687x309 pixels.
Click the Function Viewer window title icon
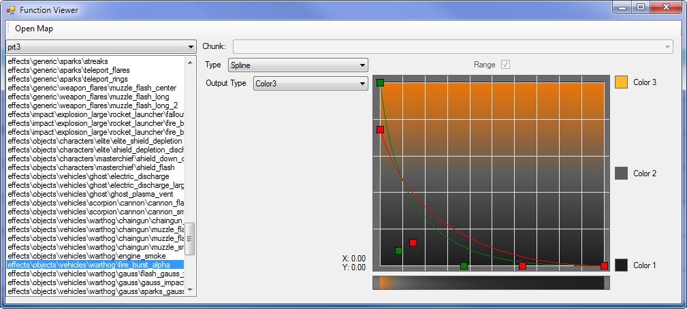(x=11, y=10)
